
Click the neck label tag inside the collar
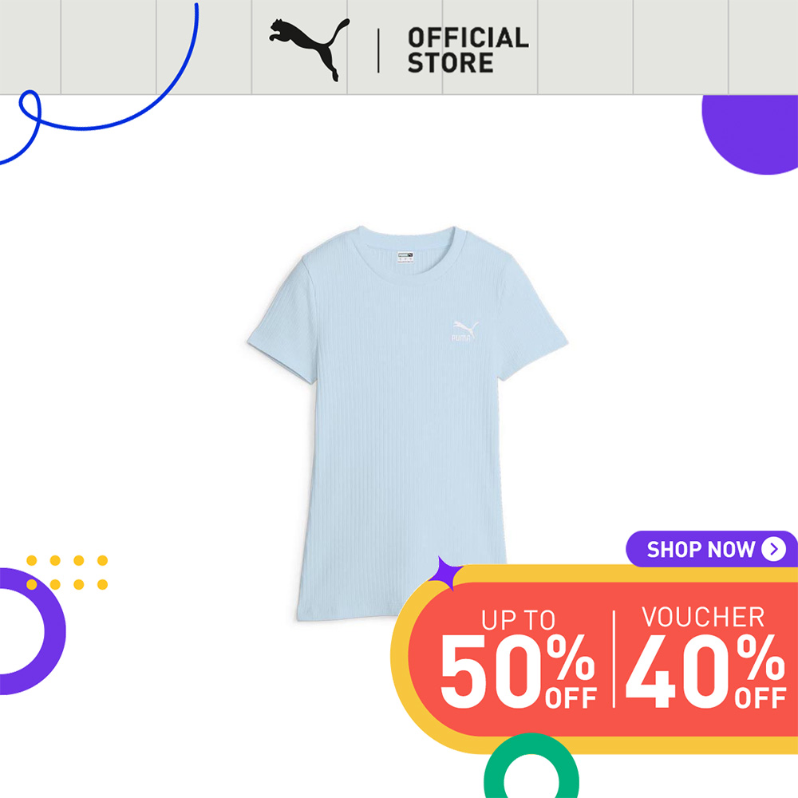coord(405,256)
